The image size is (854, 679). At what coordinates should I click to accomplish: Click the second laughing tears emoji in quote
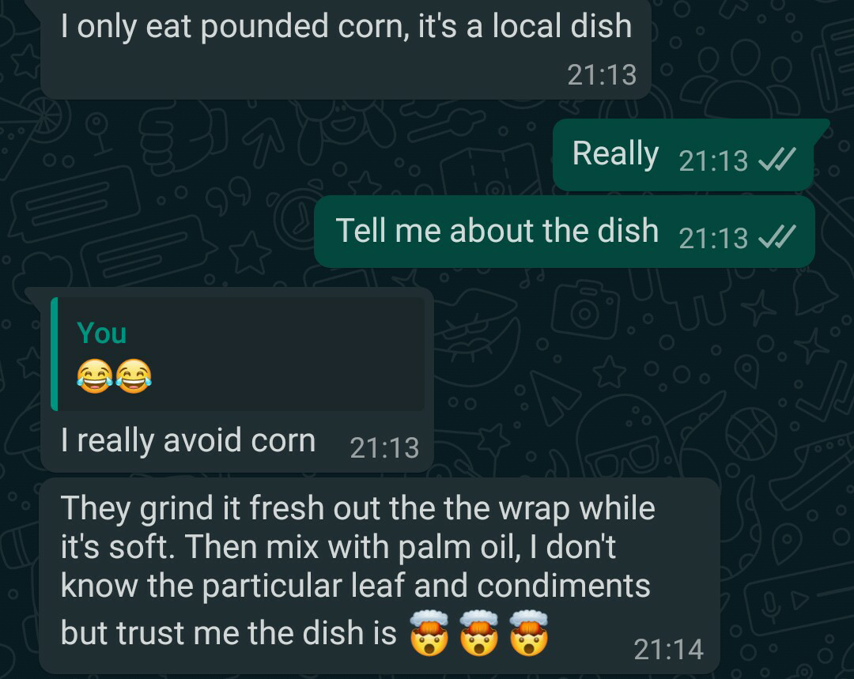134,376
